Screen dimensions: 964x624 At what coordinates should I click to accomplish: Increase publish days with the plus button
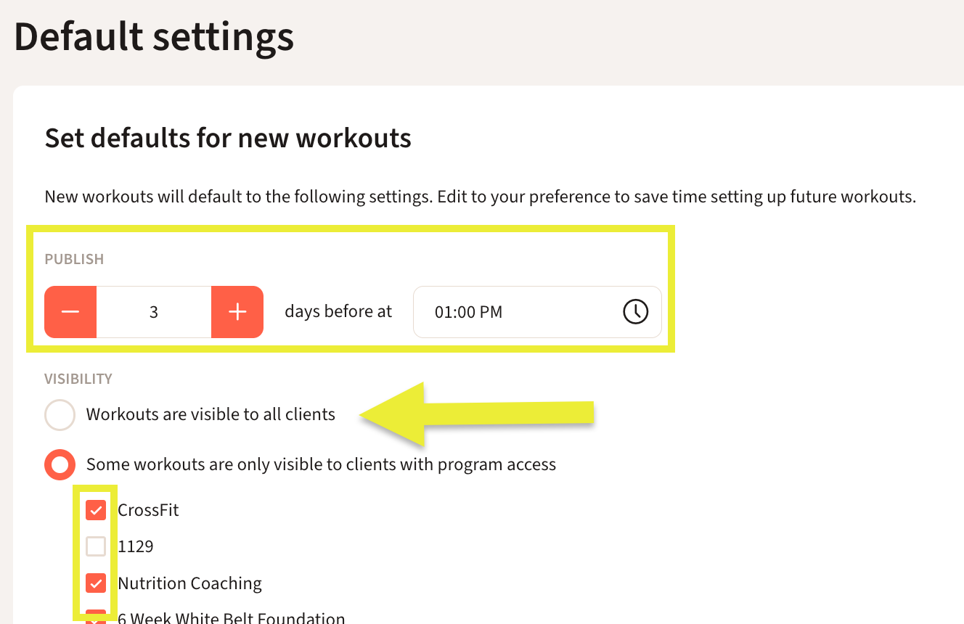click(x=237, y=312)
